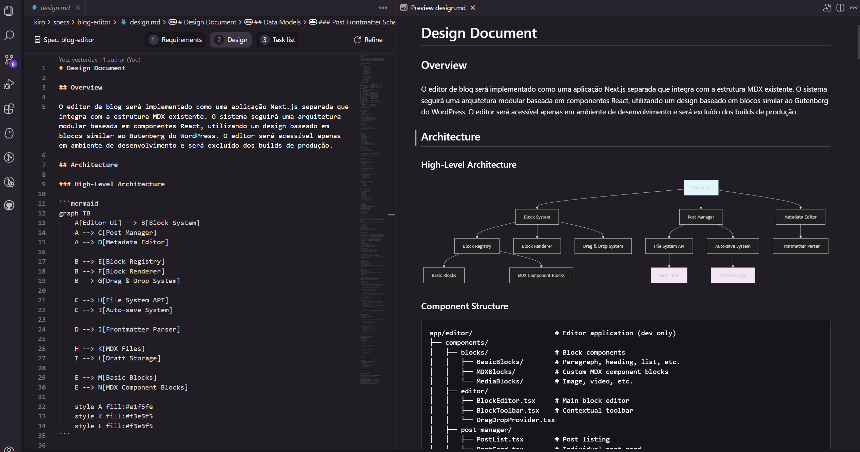This screenshot has width=860, height=452.
Task: Click the Architecture heading in preview
Action: click(451, 137)
